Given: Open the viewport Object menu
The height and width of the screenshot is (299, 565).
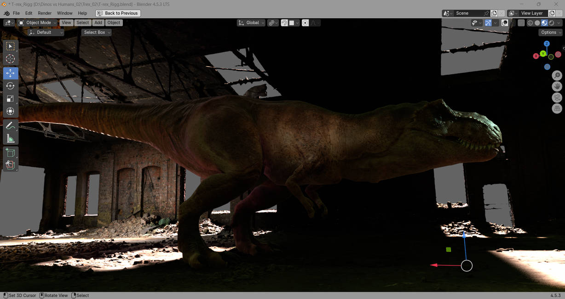Looking at the screenshot, I should [x=114, y=23].
